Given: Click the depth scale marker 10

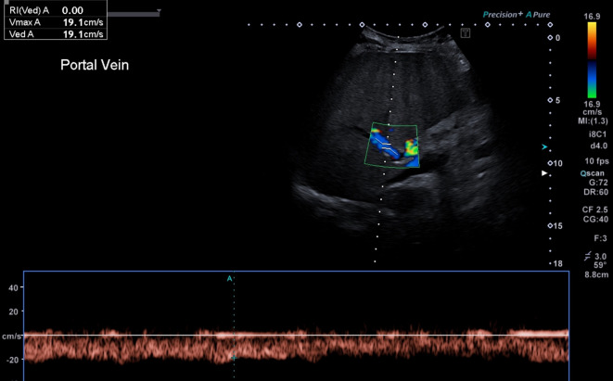Looking at the screenshot, I should (558, 163).
